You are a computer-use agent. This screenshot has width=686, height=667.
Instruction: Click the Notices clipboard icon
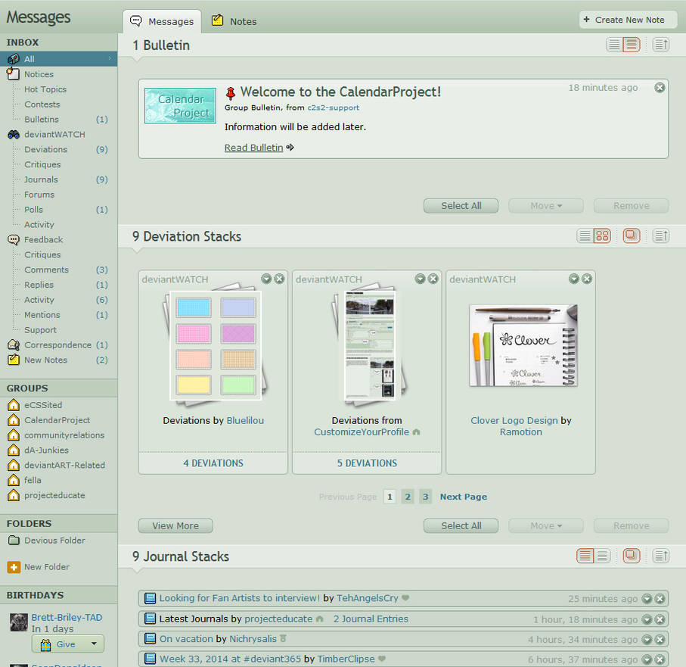(x=14, y=74)
